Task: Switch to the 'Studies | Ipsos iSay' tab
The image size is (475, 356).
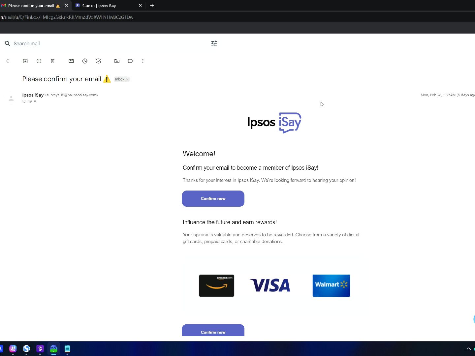Action: [106, 6]
